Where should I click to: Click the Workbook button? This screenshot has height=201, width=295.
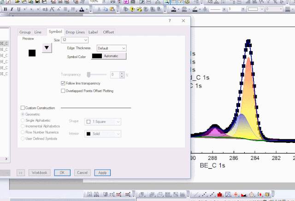40,172
